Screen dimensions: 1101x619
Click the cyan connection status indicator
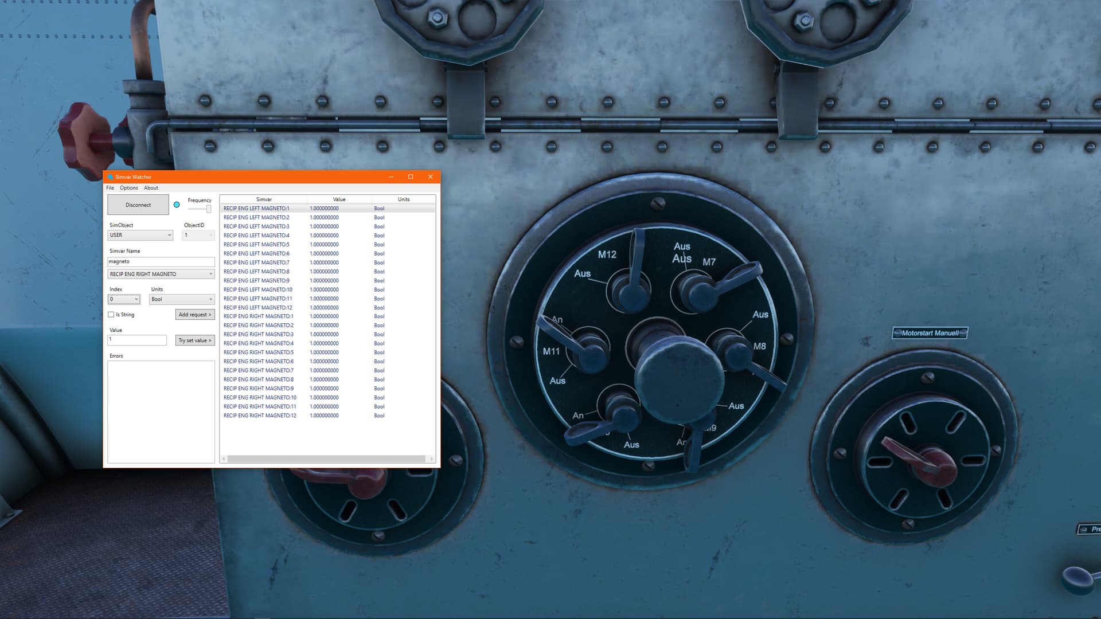pyautogui.click(x=177, y=205)
